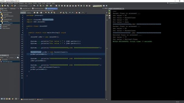The width and height of the screenshot is (184, 103).
Task: Switch to the ParentClass.java editor tab
Action: coord(39,9)
